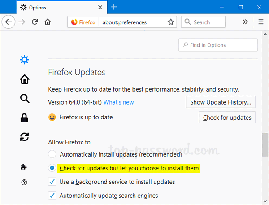Open Firefox Support help icon
Viewport: 269px width, 205px height.
tap(25, 182)
